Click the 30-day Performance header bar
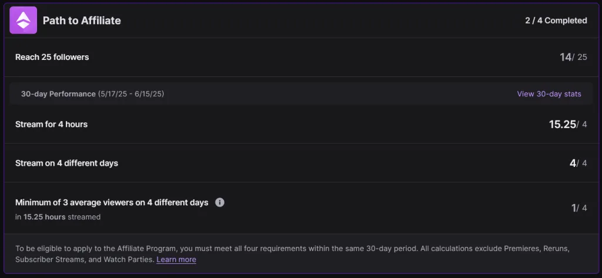The image size is (602, 278). [301, 94]
